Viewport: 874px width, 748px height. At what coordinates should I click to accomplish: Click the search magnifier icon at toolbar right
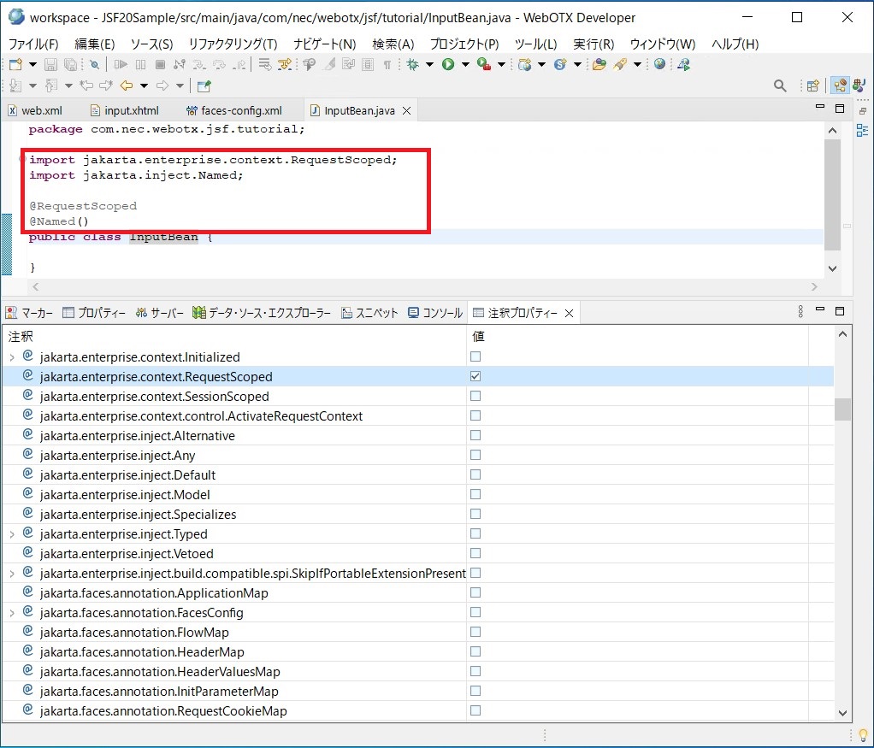tap(780, 85)
